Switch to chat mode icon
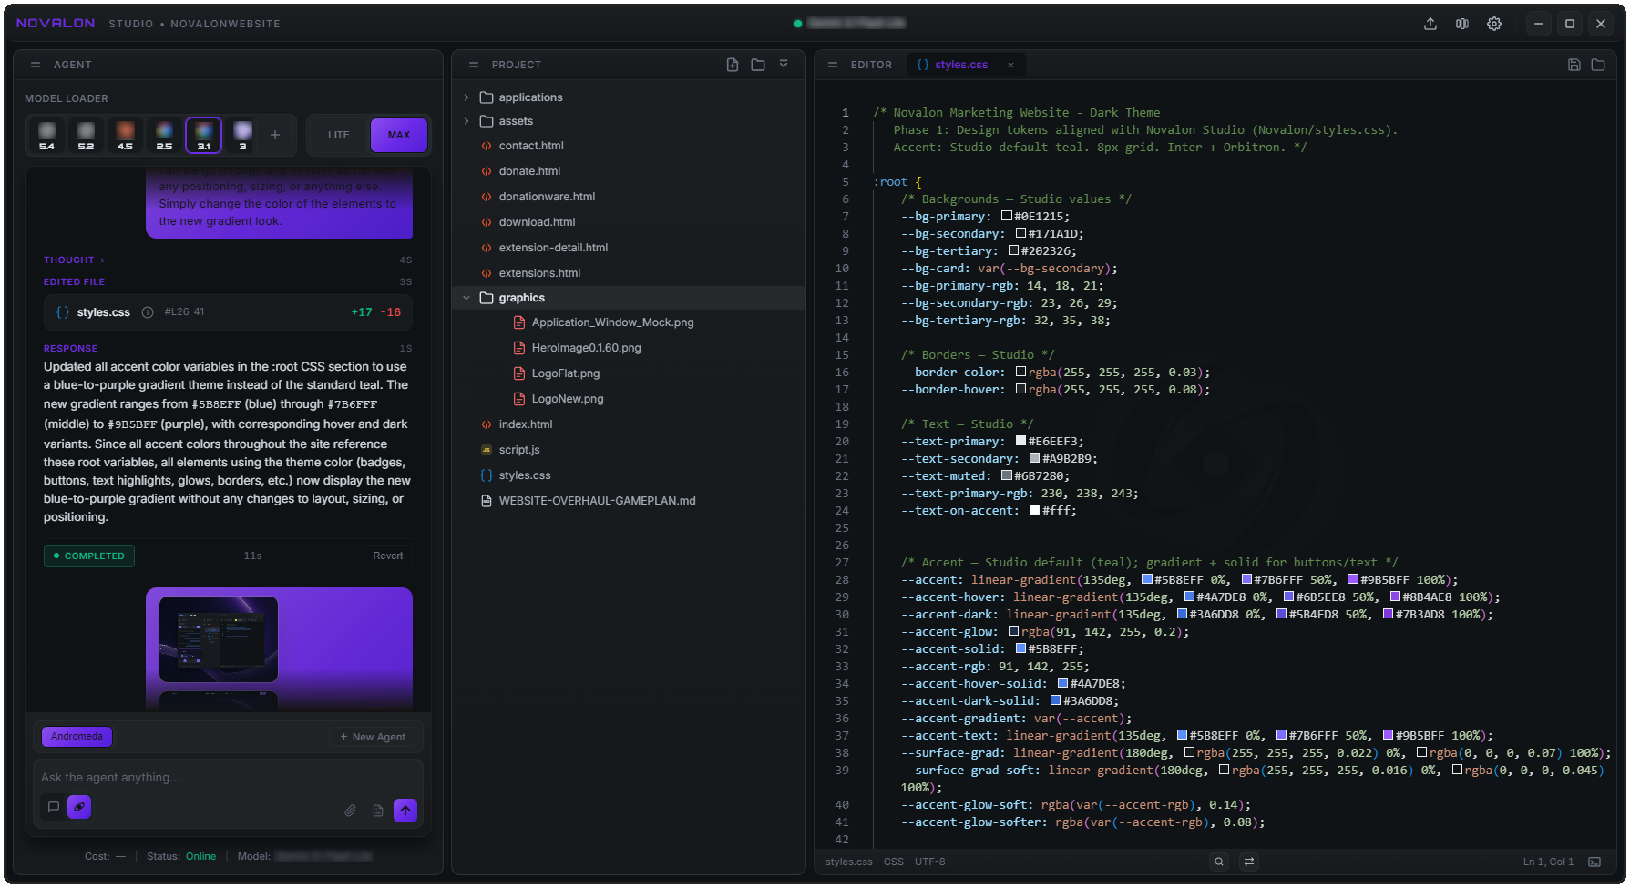Screen dimensions: 1630x888 coord(54,807)
